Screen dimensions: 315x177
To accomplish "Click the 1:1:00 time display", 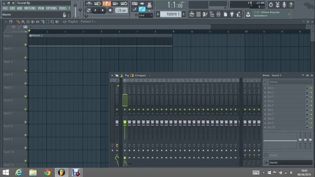I will (171, 5).
